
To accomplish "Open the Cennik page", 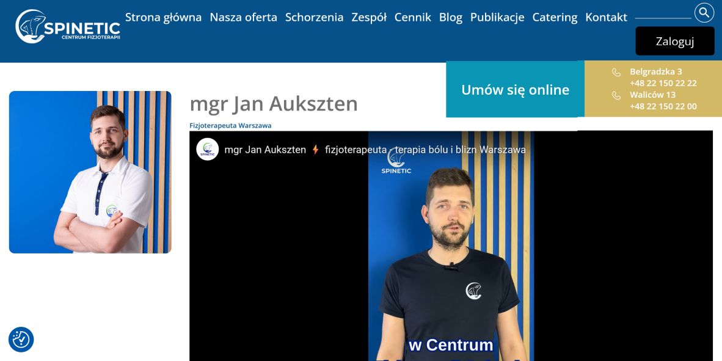I will tap(412, 18).
